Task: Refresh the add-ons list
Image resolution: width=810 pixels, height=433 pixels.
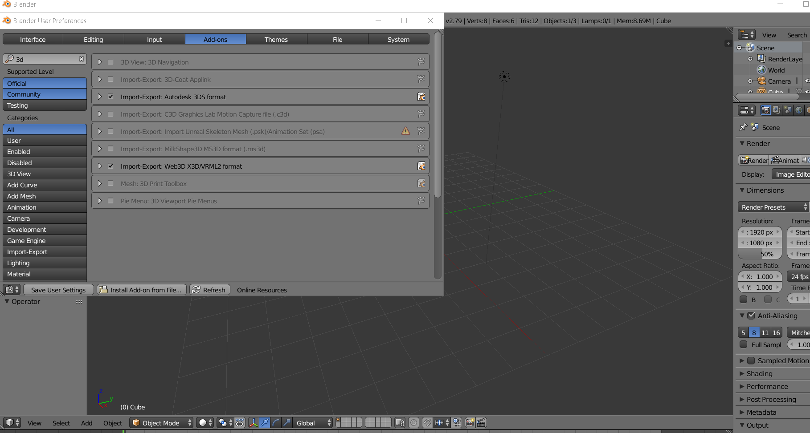Action: point(210,290)
